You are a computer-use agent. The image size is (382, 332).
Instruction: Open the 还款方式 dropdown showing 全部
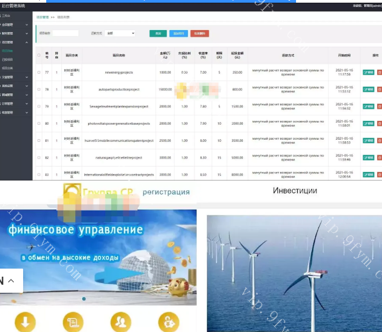pos(120,33)
